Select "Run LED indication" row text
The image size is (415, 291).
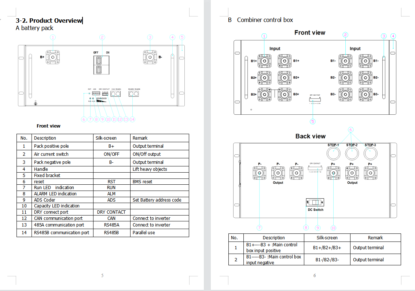click(54, 188)
